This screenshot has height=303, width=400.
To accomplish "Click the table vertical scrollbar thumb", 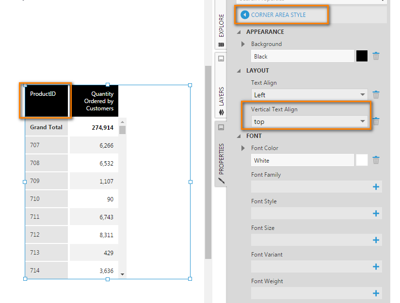I will [123, 130].
